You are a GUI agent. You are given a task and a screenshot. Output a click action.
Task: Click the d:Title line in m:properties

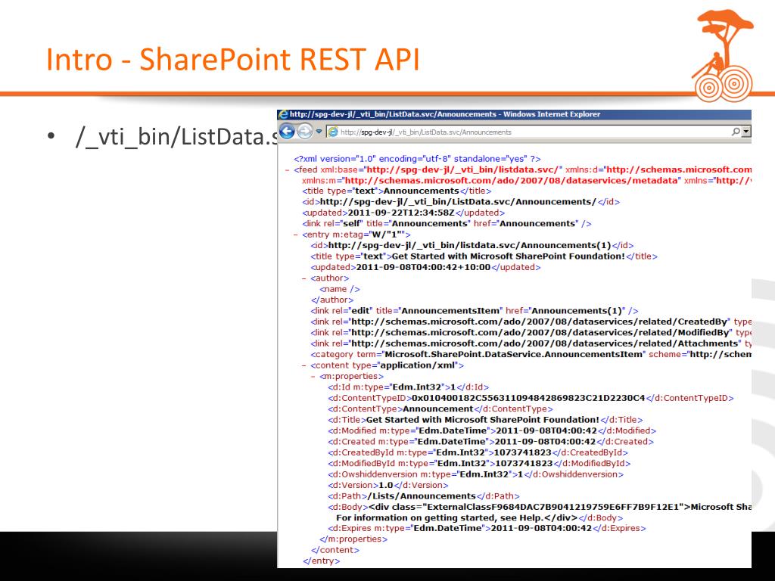pyautogui.click(x=485, y=420)
